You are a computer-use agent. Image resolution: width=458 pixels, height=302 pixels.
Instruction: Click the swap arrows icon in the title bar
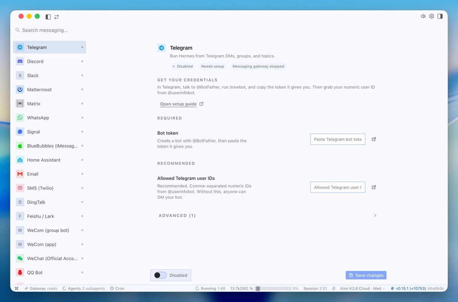57,17
